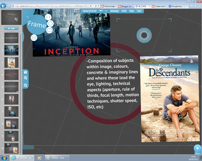Switch to the Advancedpr... tab

(x=109, y=6)
